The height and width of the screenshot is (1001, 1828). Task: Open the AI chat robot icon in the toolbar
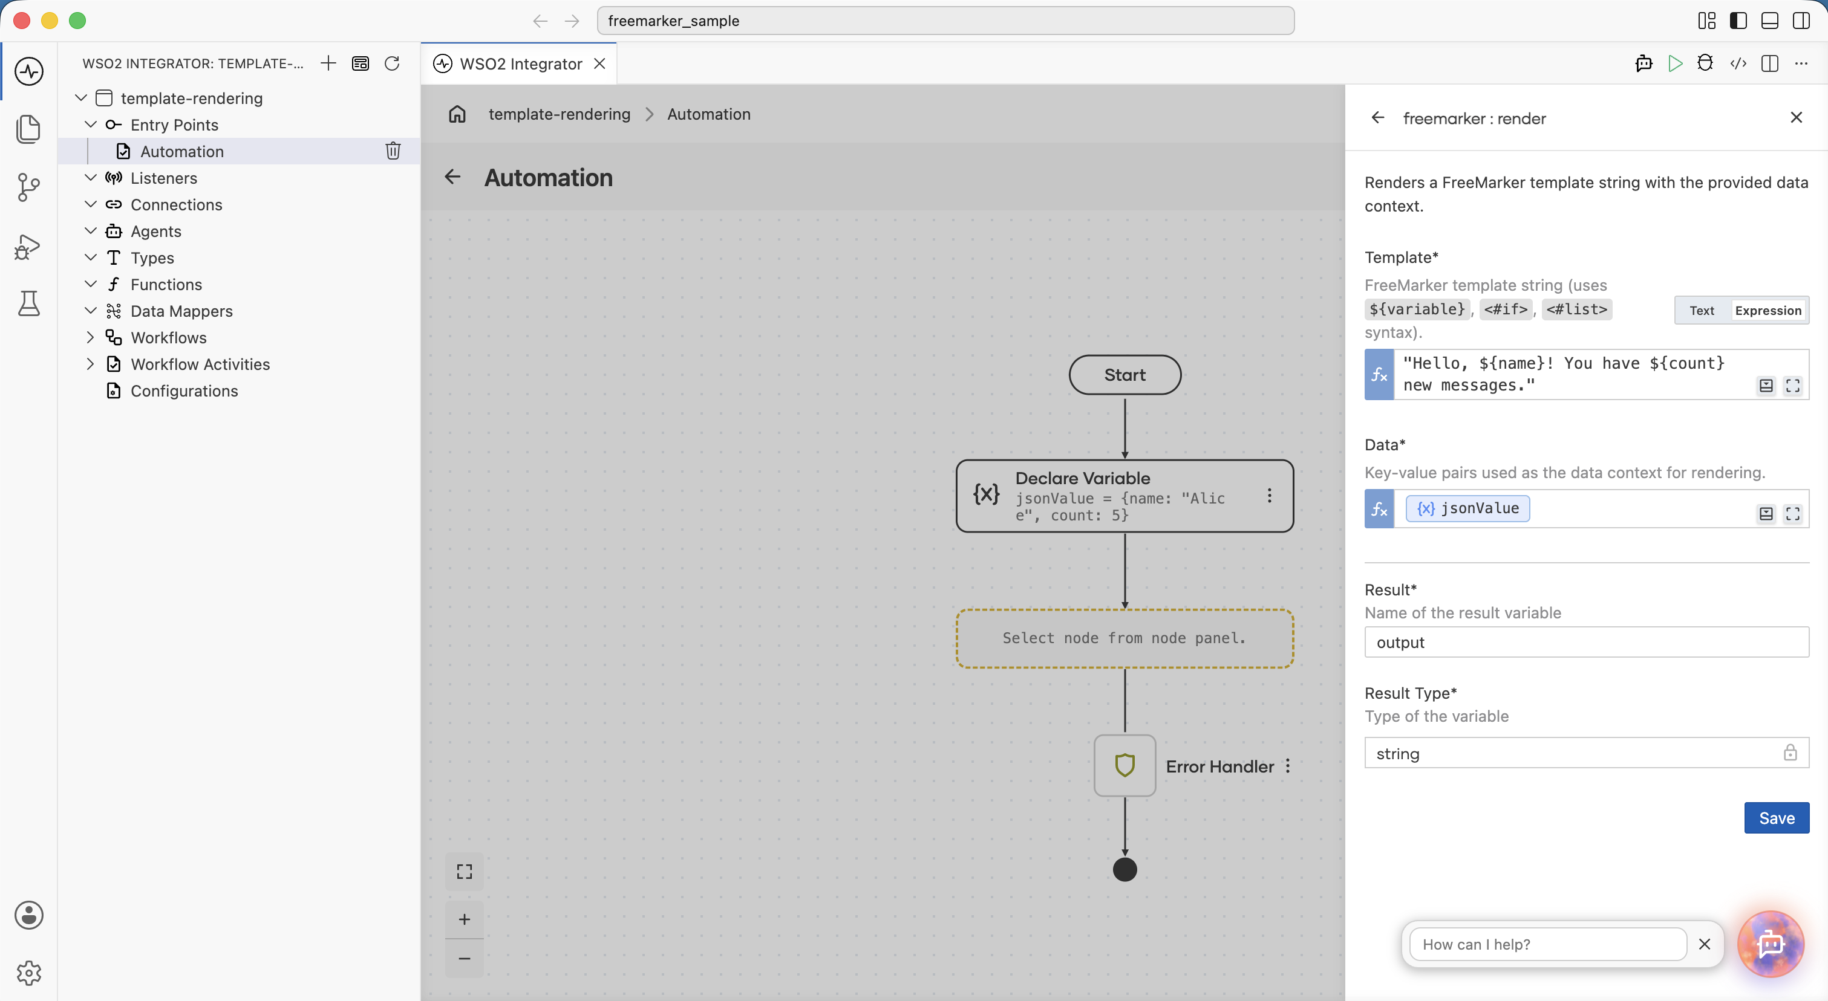[x=1643, y=63]
